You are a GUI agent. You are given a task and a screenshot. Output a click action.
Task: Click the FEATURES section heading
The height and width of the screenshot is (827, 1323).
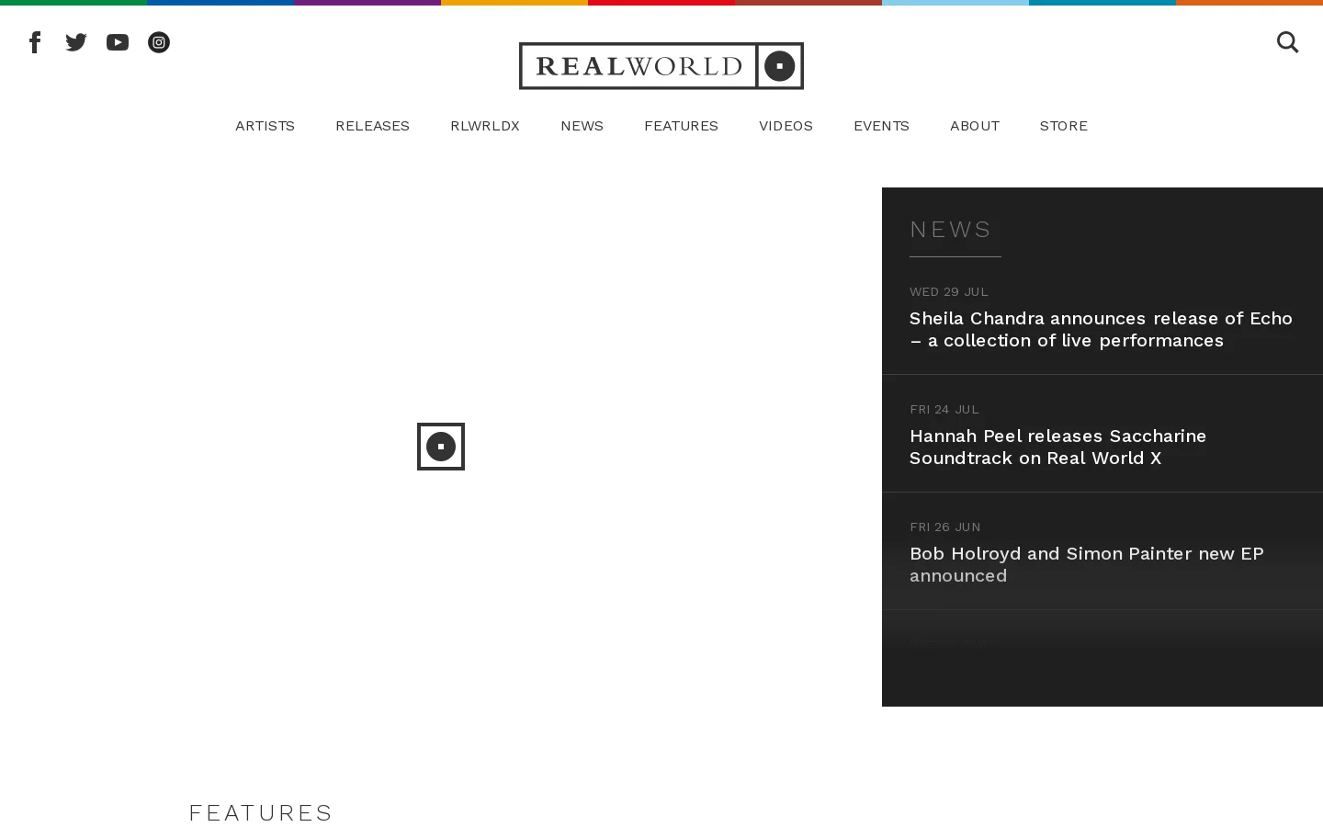tap(260, 812)
